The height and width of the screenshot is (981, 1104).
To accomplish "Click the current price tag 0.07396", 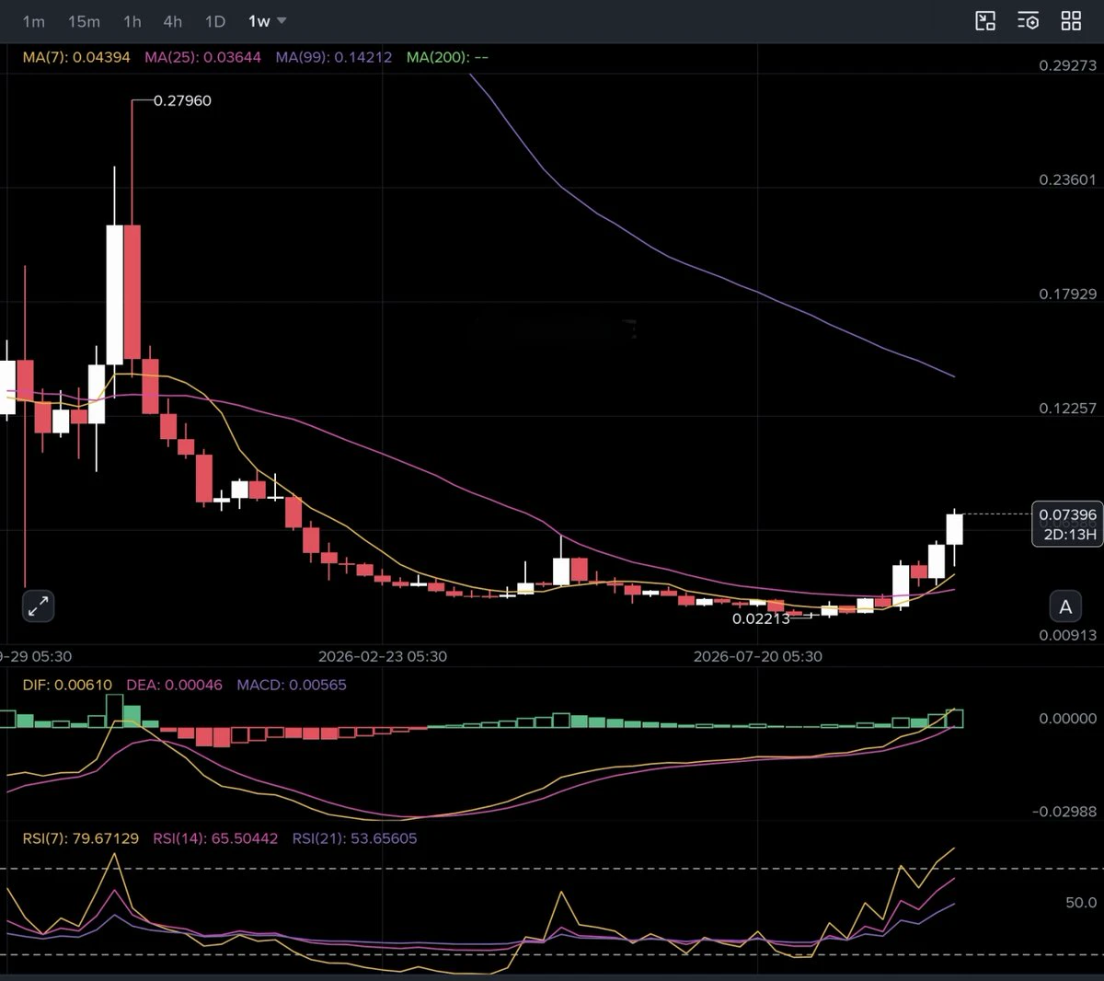I will (1068, 514).
